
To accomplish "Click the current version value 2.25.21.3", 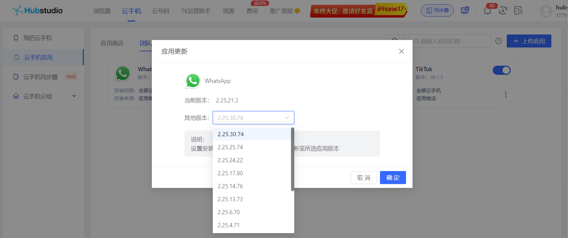I will [x=227, y=100].
